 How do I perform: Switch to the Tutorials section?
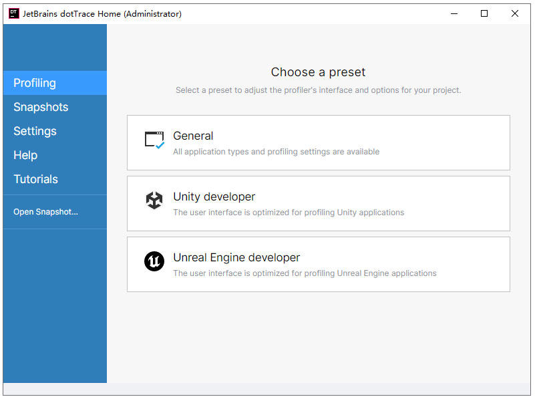55,179
